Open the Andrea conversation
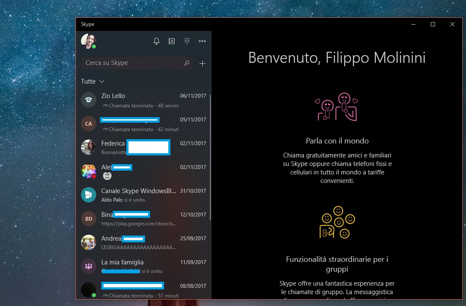Image resolution: width=466 pixels, height=306 pixels. tap(144, 243)
